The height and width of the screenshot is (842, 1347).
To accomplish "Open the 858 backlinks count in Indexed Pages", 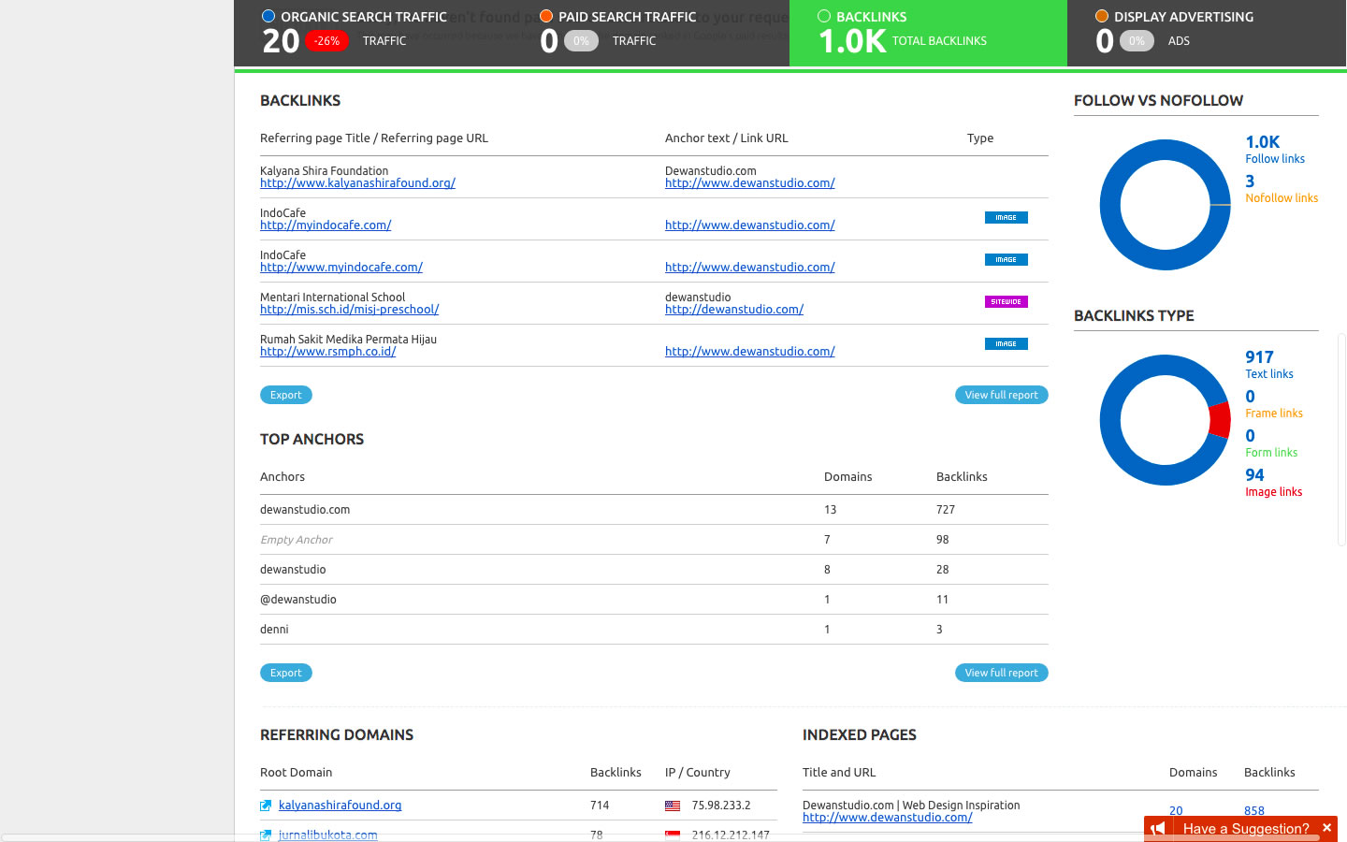I will tap(1253, 811).
